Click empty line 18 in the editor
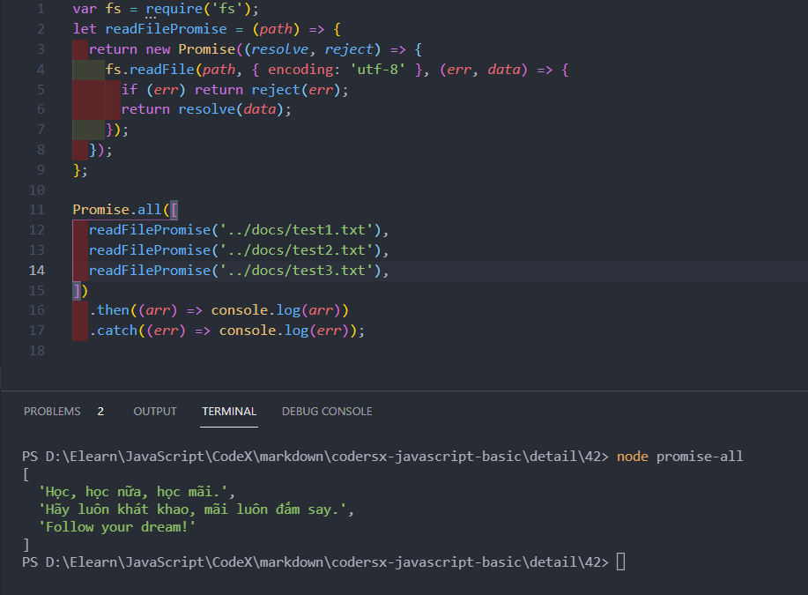The width and height of the screenshot is (808, 595). point(176,350)
